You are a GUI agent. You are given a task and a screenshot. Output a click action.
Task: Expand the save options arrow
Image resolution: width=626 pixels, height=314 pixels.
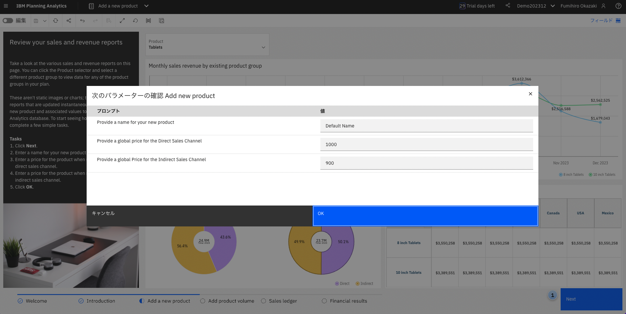[45, 21]
